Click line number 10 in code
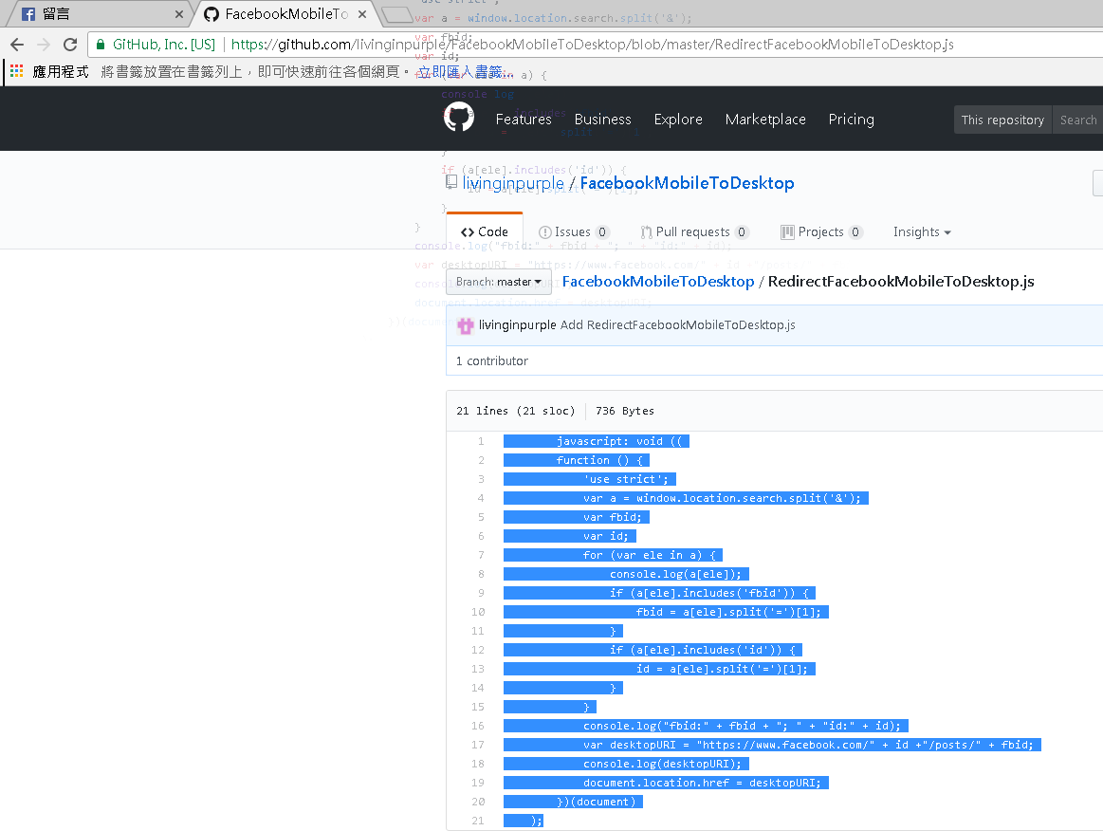 [x=478, y=612]
